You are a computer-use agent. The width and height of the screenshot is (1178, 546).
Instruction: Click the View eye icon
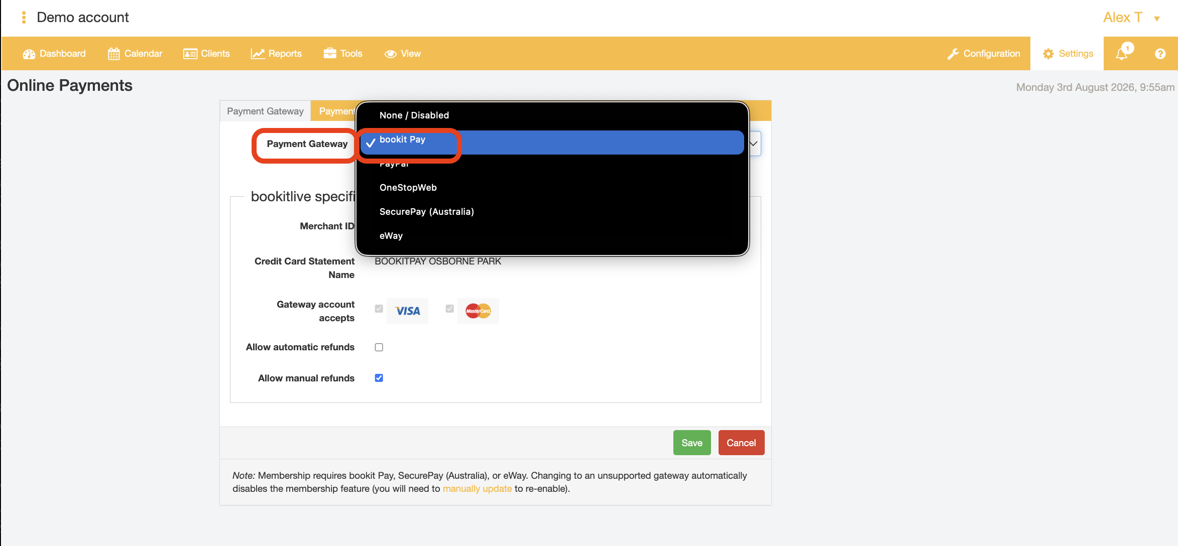[391, 54]
